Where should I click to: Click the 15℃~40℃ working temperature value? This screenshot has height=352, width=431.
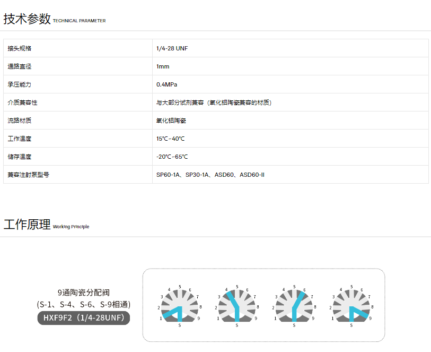click(170, 139)
